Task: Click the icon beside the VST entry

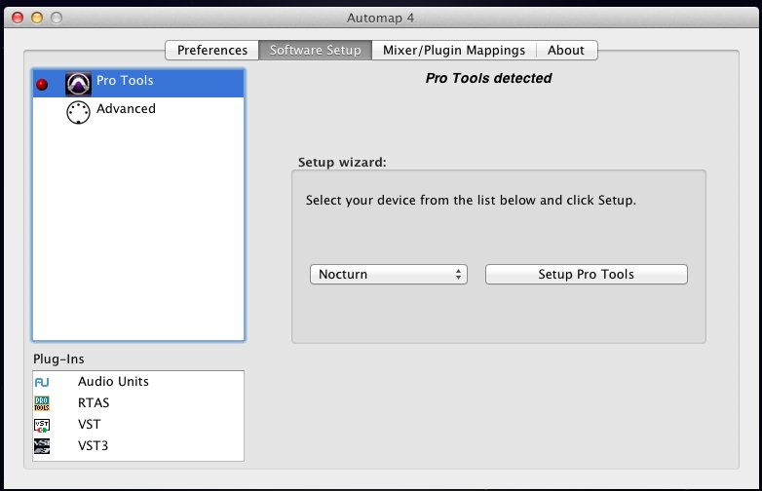Action: [42, 425]
